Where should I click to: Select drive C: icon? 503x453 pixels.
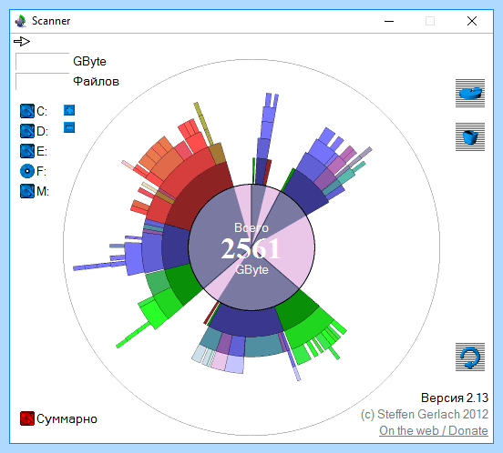point(27,111)
